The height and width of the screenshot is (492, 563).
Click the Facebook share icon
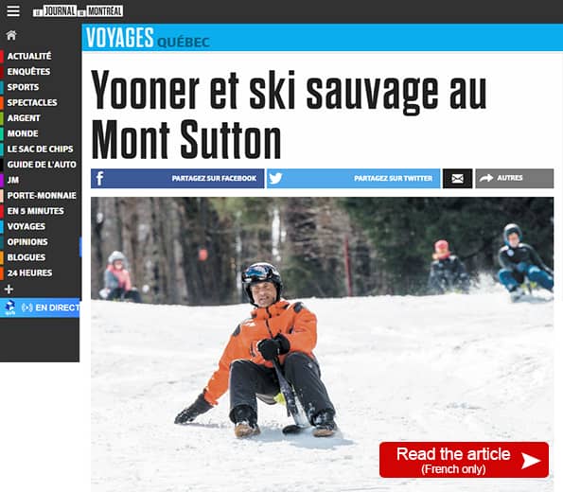pos(99,178)
